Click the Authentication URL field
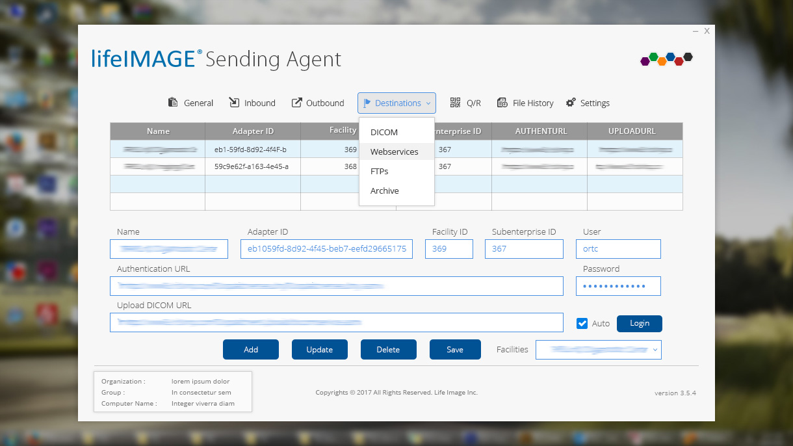The width and height of the screenshot is (793, 446). pyautogui.click(x=337, y=286)
